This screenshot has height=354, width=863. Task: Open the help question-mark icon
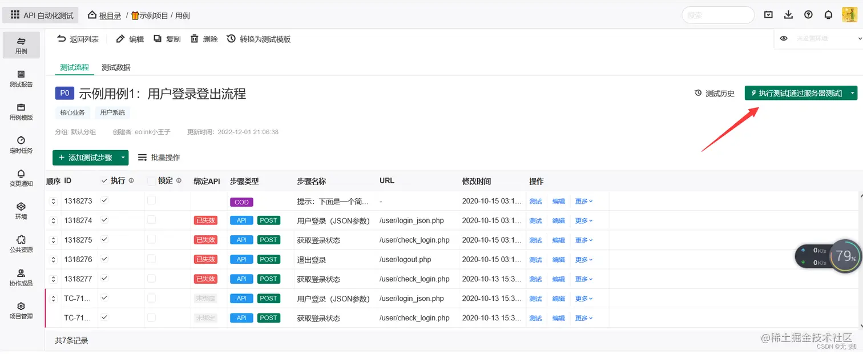[808, 15]
